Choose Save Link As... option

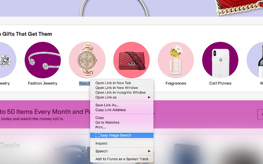pos(122,105)
